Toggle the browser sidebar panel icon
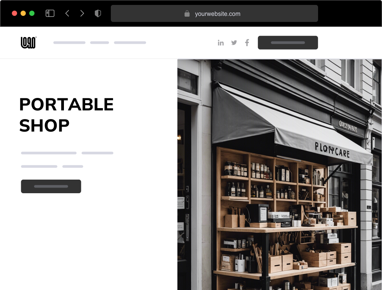 (x=50, y=13)
